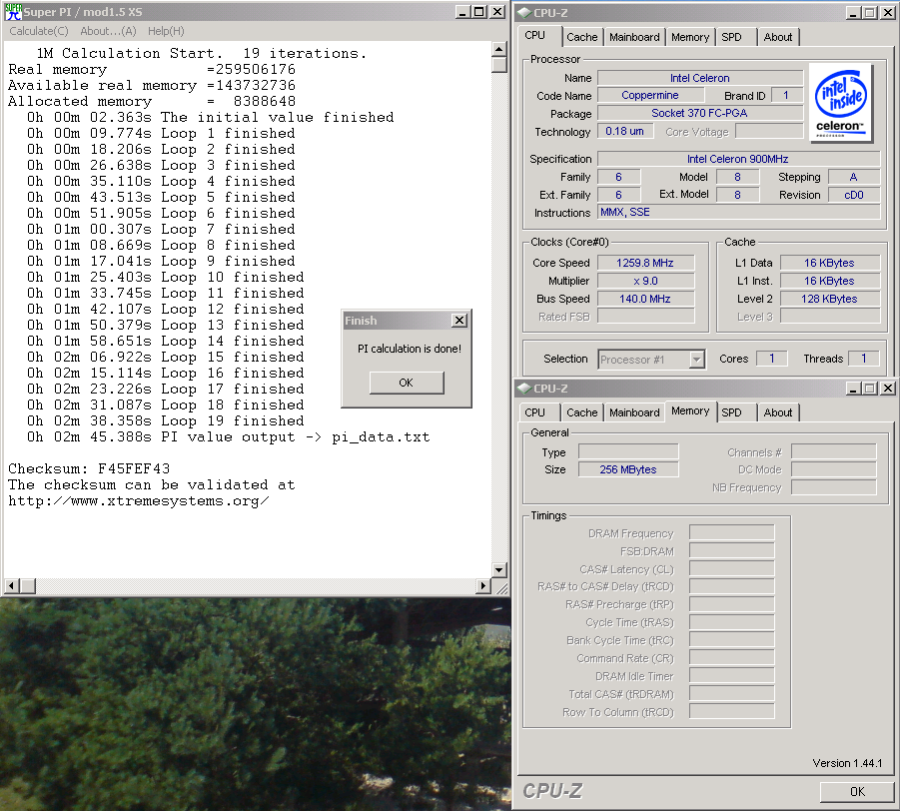This screenshot has width=900, height=811.
Task: Click the Bus Speed value 140.0 MHz
Action: tap(645, 299)
